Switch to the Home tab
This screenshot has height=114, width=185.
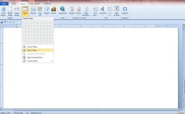click(x=13, y=4)
